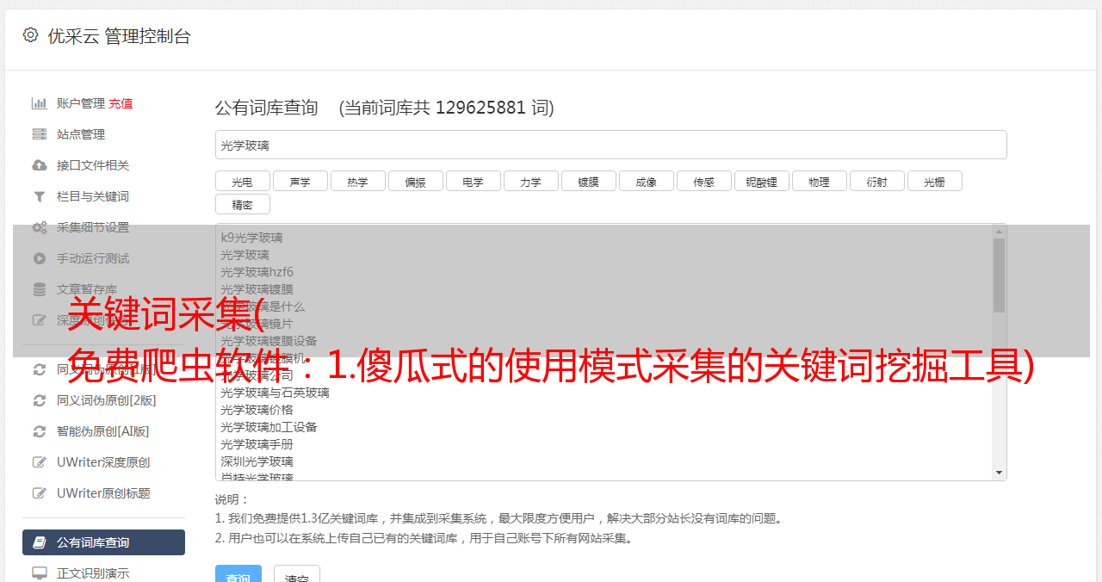
Task: Click the 铌酸锂 tag button
Action: click(762, 181)
